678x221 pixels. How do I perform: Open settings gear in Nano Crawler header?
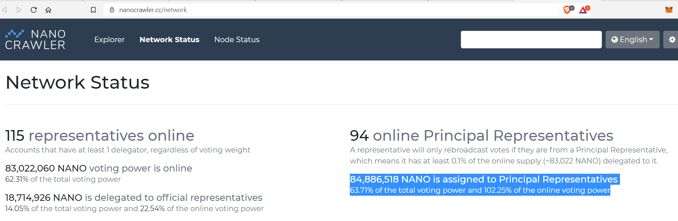coord(671,40)
